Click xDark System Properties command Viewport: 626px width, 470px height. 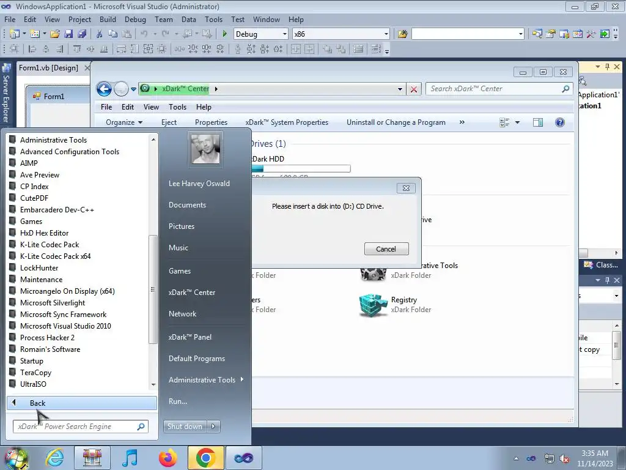coord(287,122)
